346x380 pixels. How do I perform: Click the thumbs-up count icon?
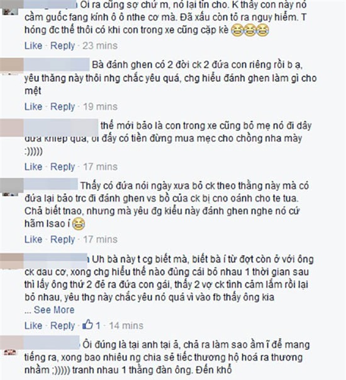pyautogui.click(x=87, y=325)
